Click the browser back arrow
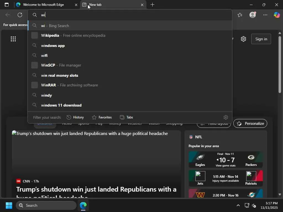Screen dimensions: 283x212 (x=7, y=15)
